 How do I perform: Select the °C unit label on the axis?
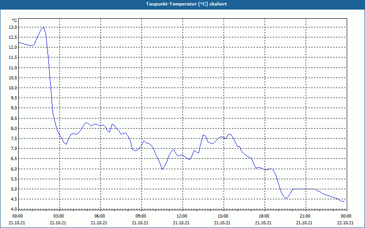coord(15,21)
